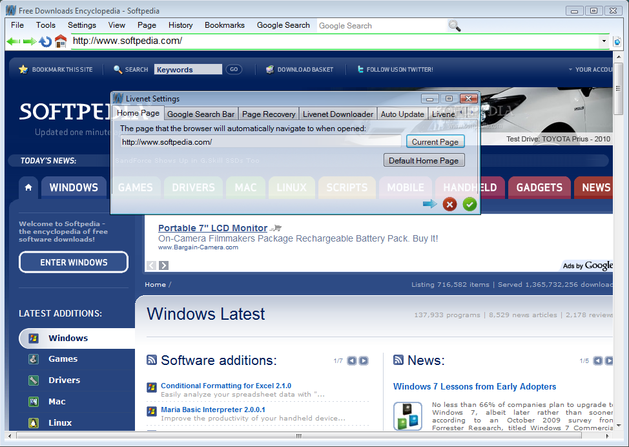
Task: Open the Tools menu
Action: 46,25
